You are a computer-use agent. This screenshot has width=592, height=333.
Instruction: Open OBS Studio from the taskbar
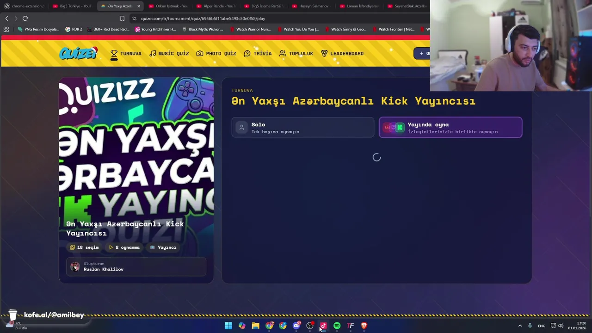pos(310,326)
